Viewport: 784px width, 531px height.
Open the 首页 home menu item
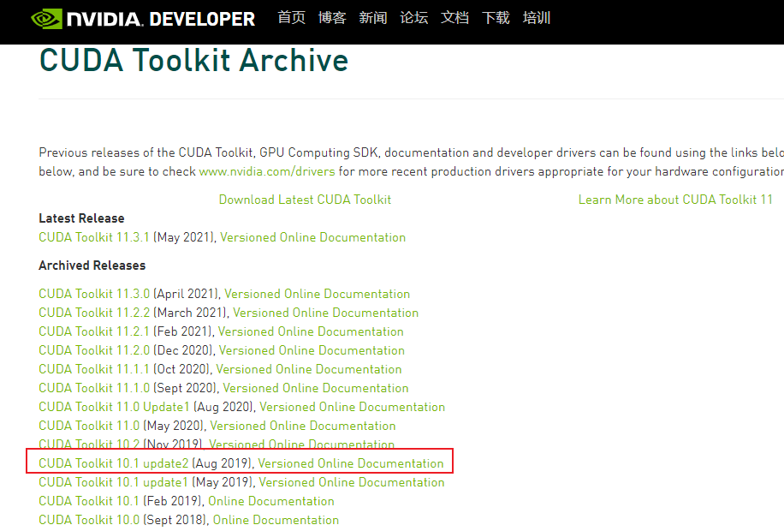292,17
